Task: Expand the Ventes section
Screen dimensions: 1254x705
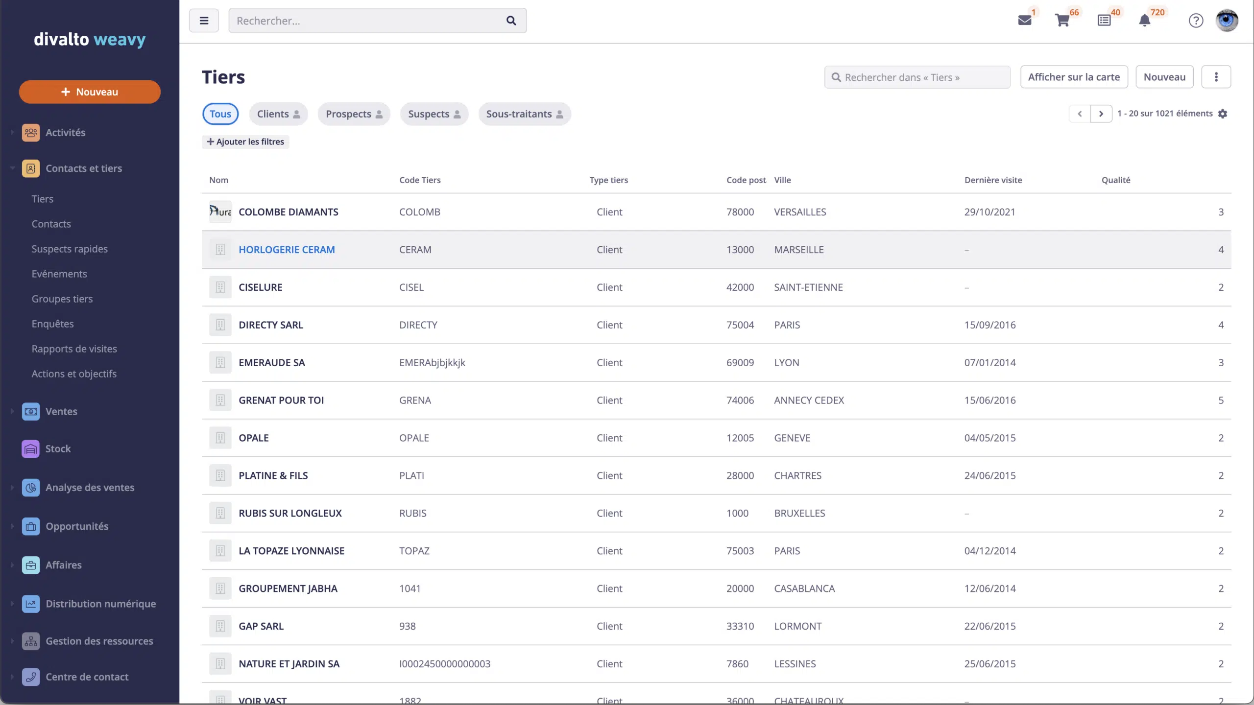Action: [x=12, y=411]
